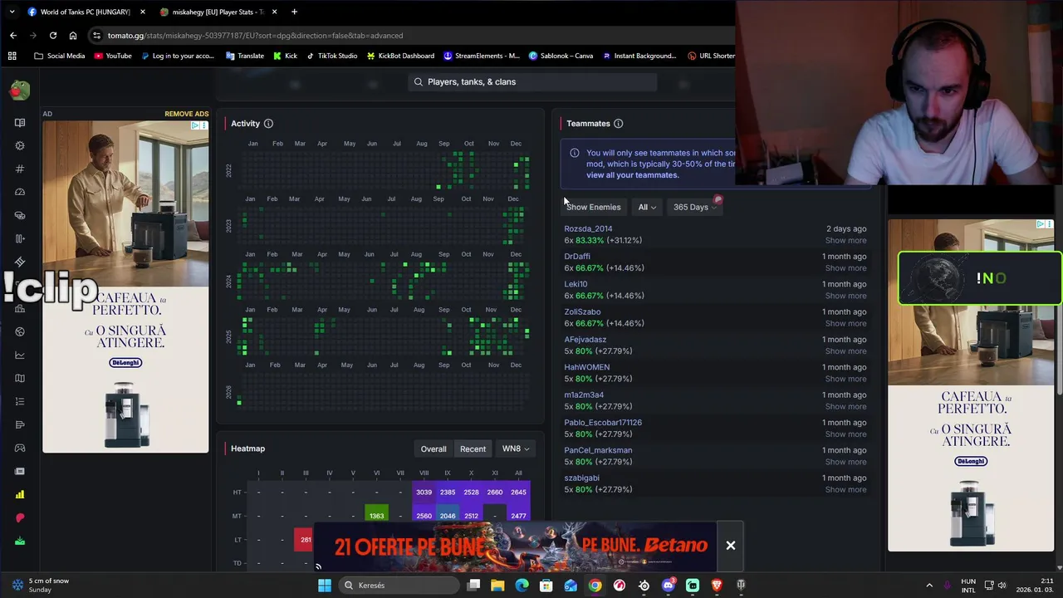Open YouTube bookmark
1063x598 pixels.
tap(113, 56)
